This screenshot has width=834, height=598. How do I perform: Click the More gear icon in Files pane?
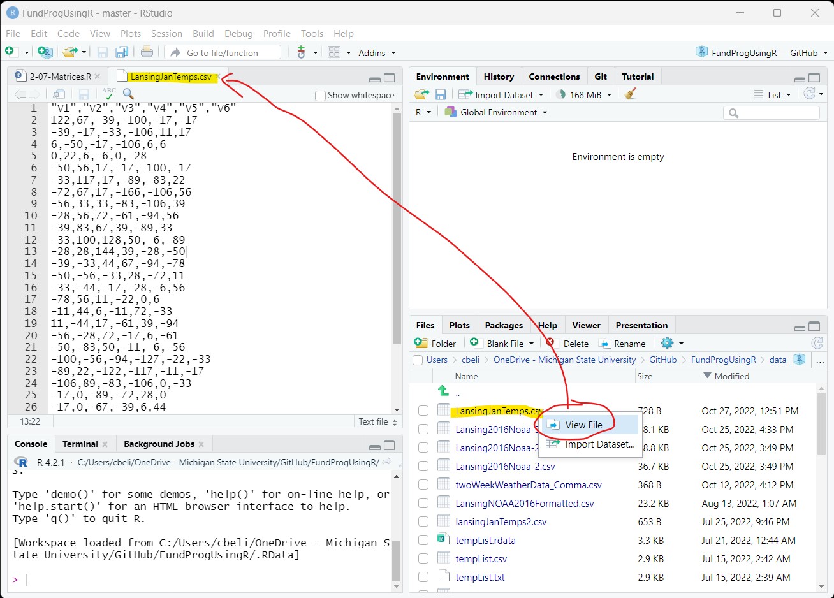click(x=668, y=343)
